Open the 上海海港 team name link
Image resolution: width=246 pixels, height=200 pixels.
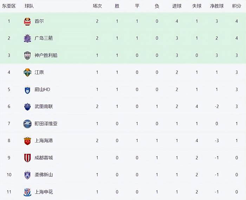tap(44, 141)
